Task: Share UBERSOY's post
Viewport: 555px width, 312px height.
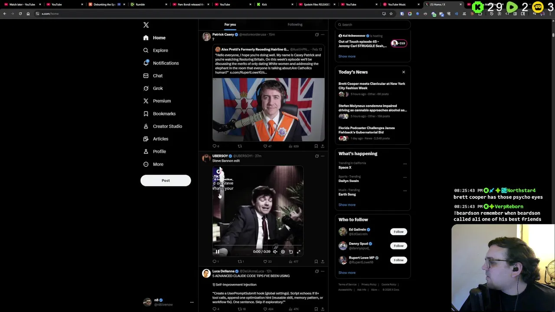Action: [x=322, y=262]
